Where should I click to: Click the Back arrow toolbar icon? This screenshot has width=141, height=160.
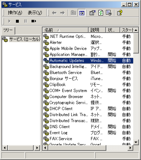[x=54, y=13]
